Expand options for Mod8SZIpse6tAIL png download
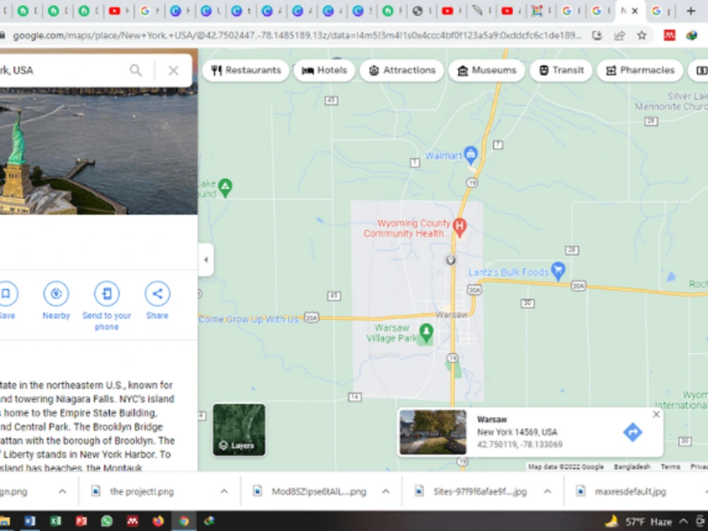The image size is (708, 531). pos(386,491)
